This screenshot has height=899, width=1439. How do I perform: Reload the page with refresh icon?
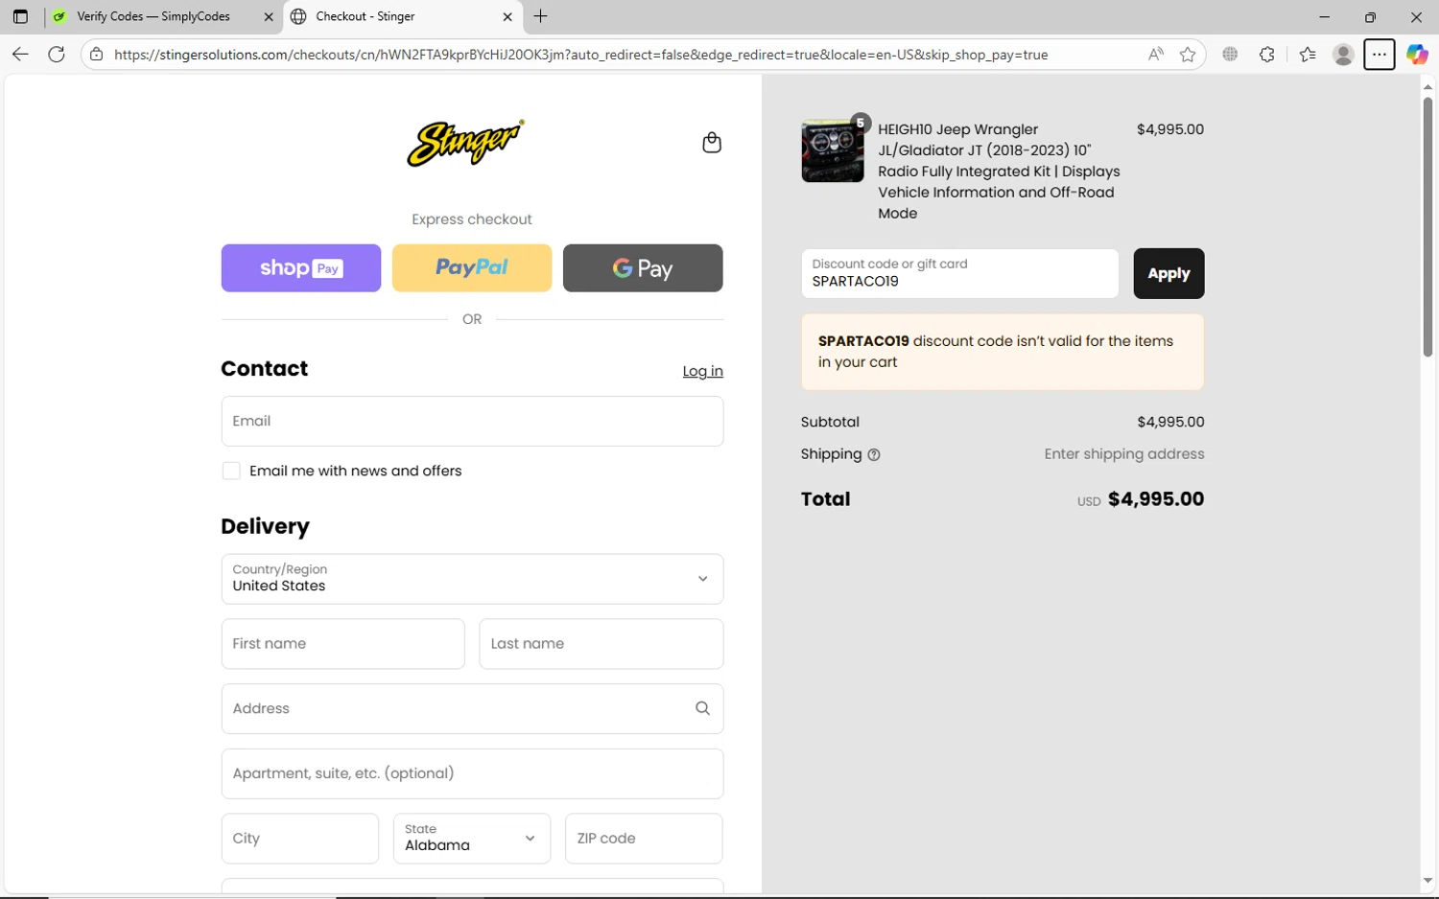pos(57,55)
